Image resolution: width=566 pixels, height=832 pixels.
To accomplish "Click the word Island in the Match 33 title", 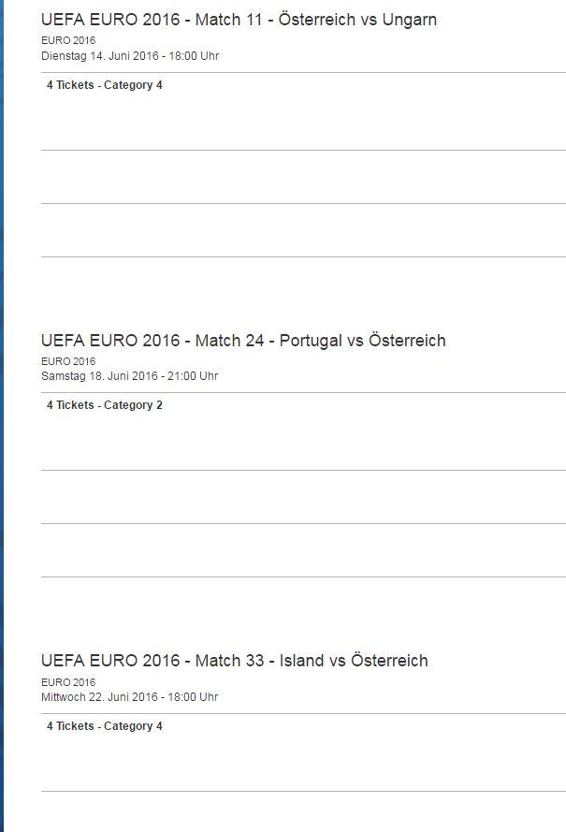I will 304,661.
